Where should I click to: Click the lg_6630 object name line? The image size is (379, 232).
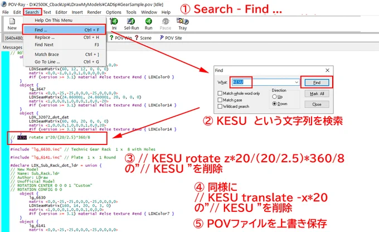click(x=37, y=197)
